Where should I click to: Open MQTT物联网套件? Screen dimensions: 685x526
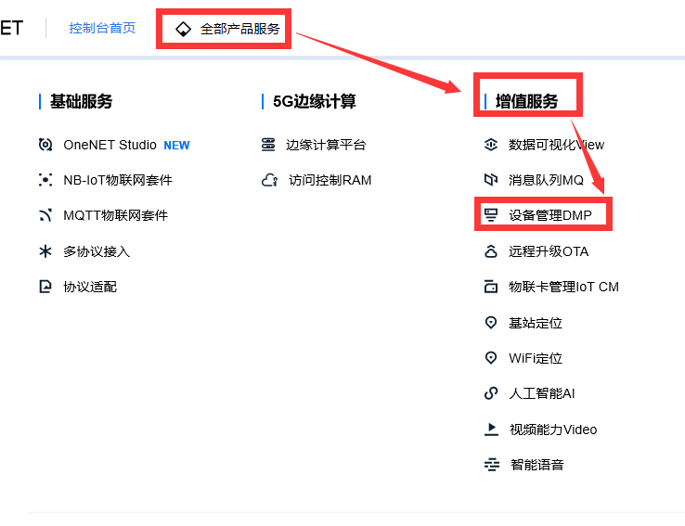(x=116, y=215)
